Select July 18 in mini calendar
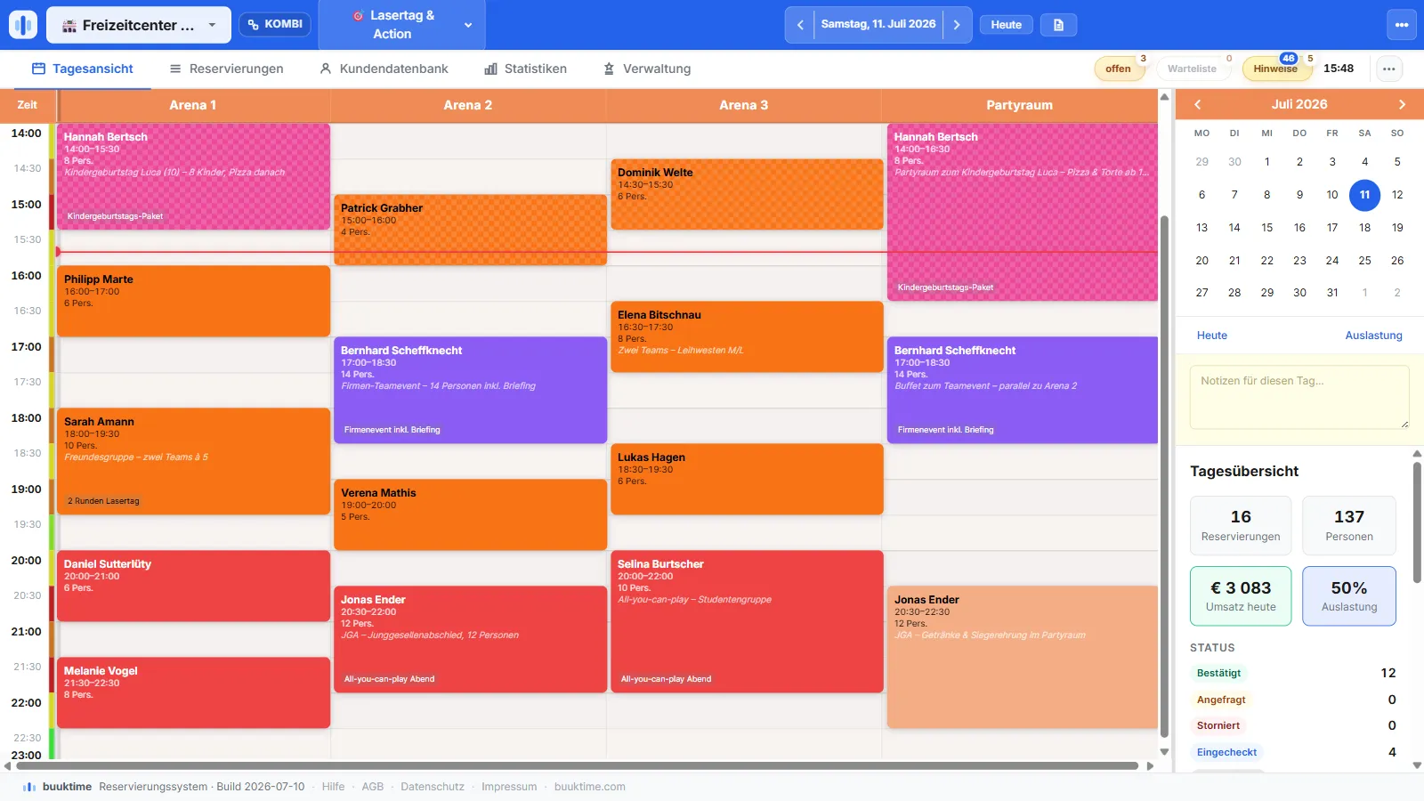 tap(1364, 228)
